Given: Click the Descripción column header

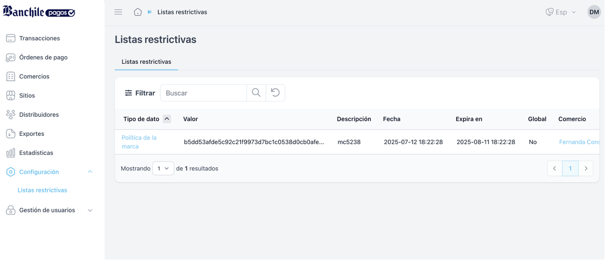Looking at the screenshot, I should [x=354, y=119].
